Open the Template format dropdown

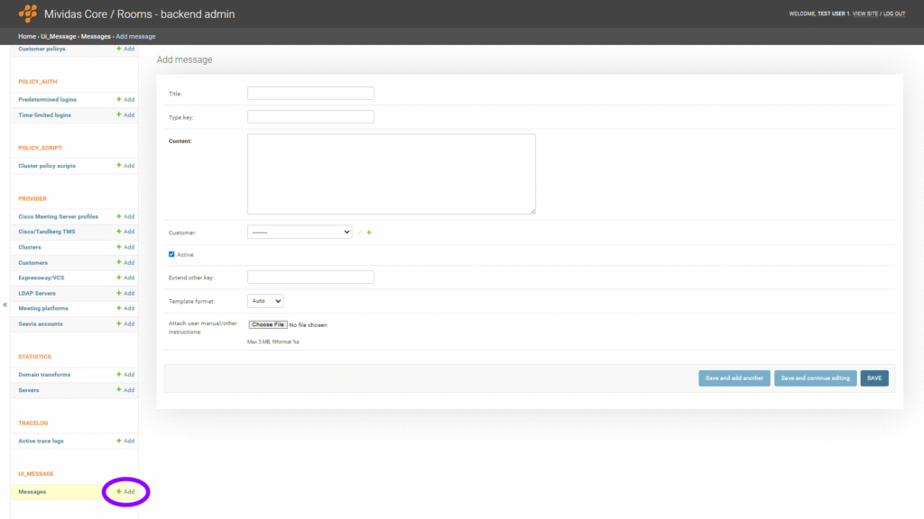pyautogui.click(x=265, y=301)
